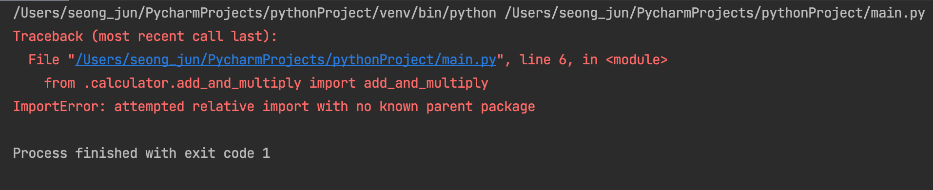Click the ImportError message line

coord(274,107)
